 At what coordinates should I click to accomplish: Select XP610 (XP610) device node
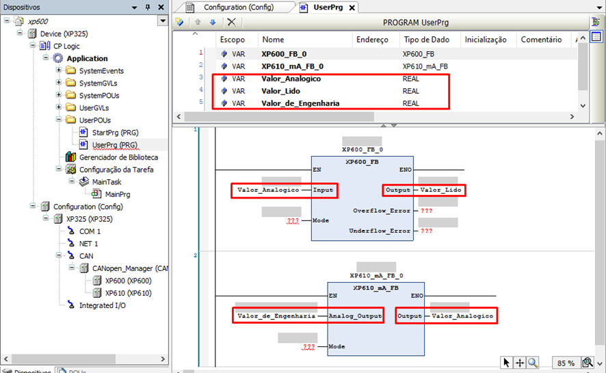click(128, 293)
